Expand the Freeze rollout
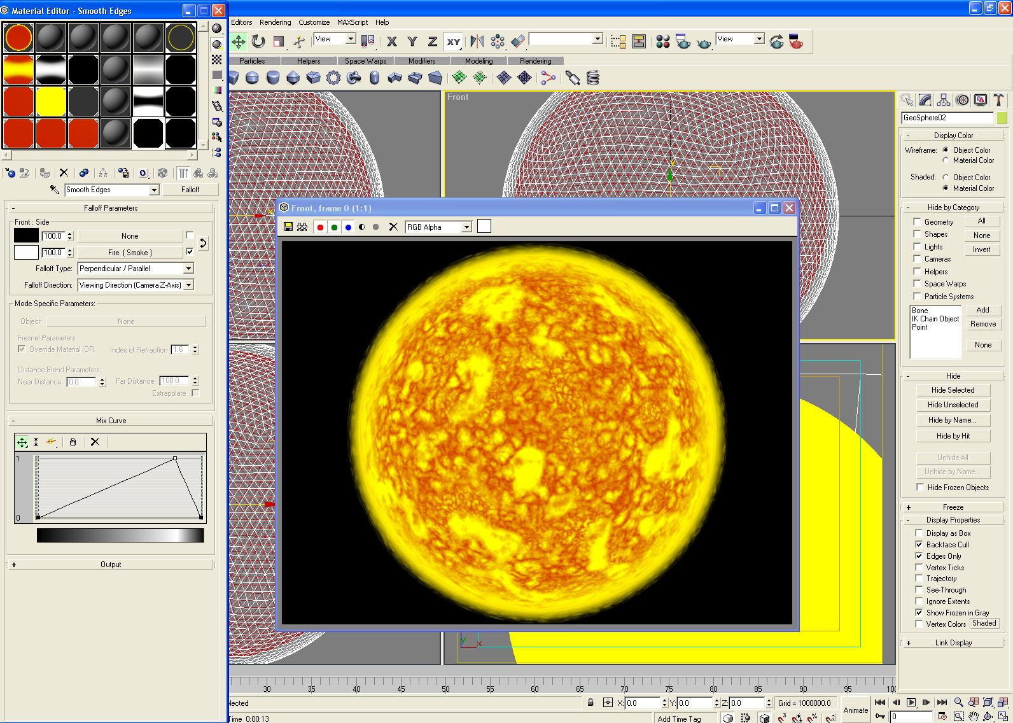This screenshot has height=723, width=1013. (953, 507)
